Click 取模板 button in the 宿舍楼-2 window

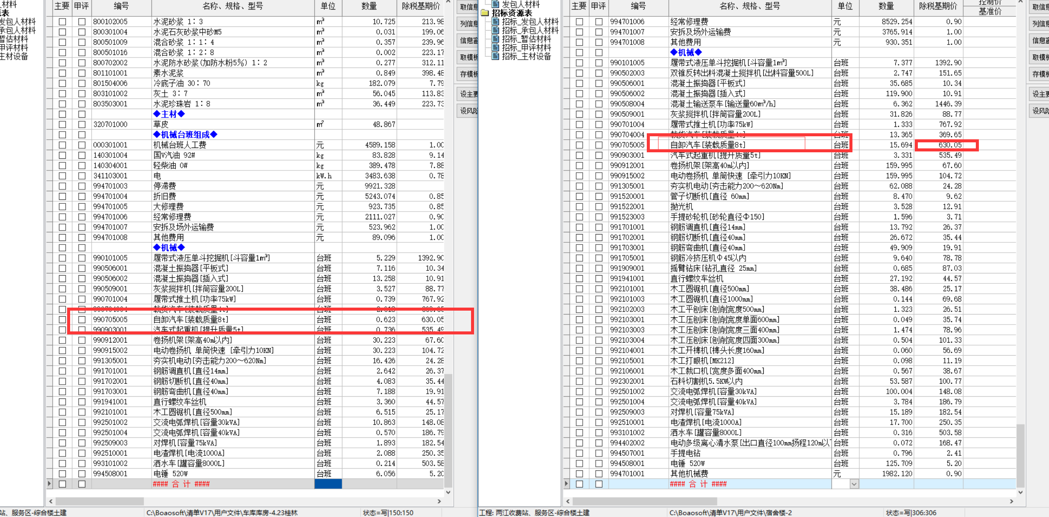(x=1040, y=57)
